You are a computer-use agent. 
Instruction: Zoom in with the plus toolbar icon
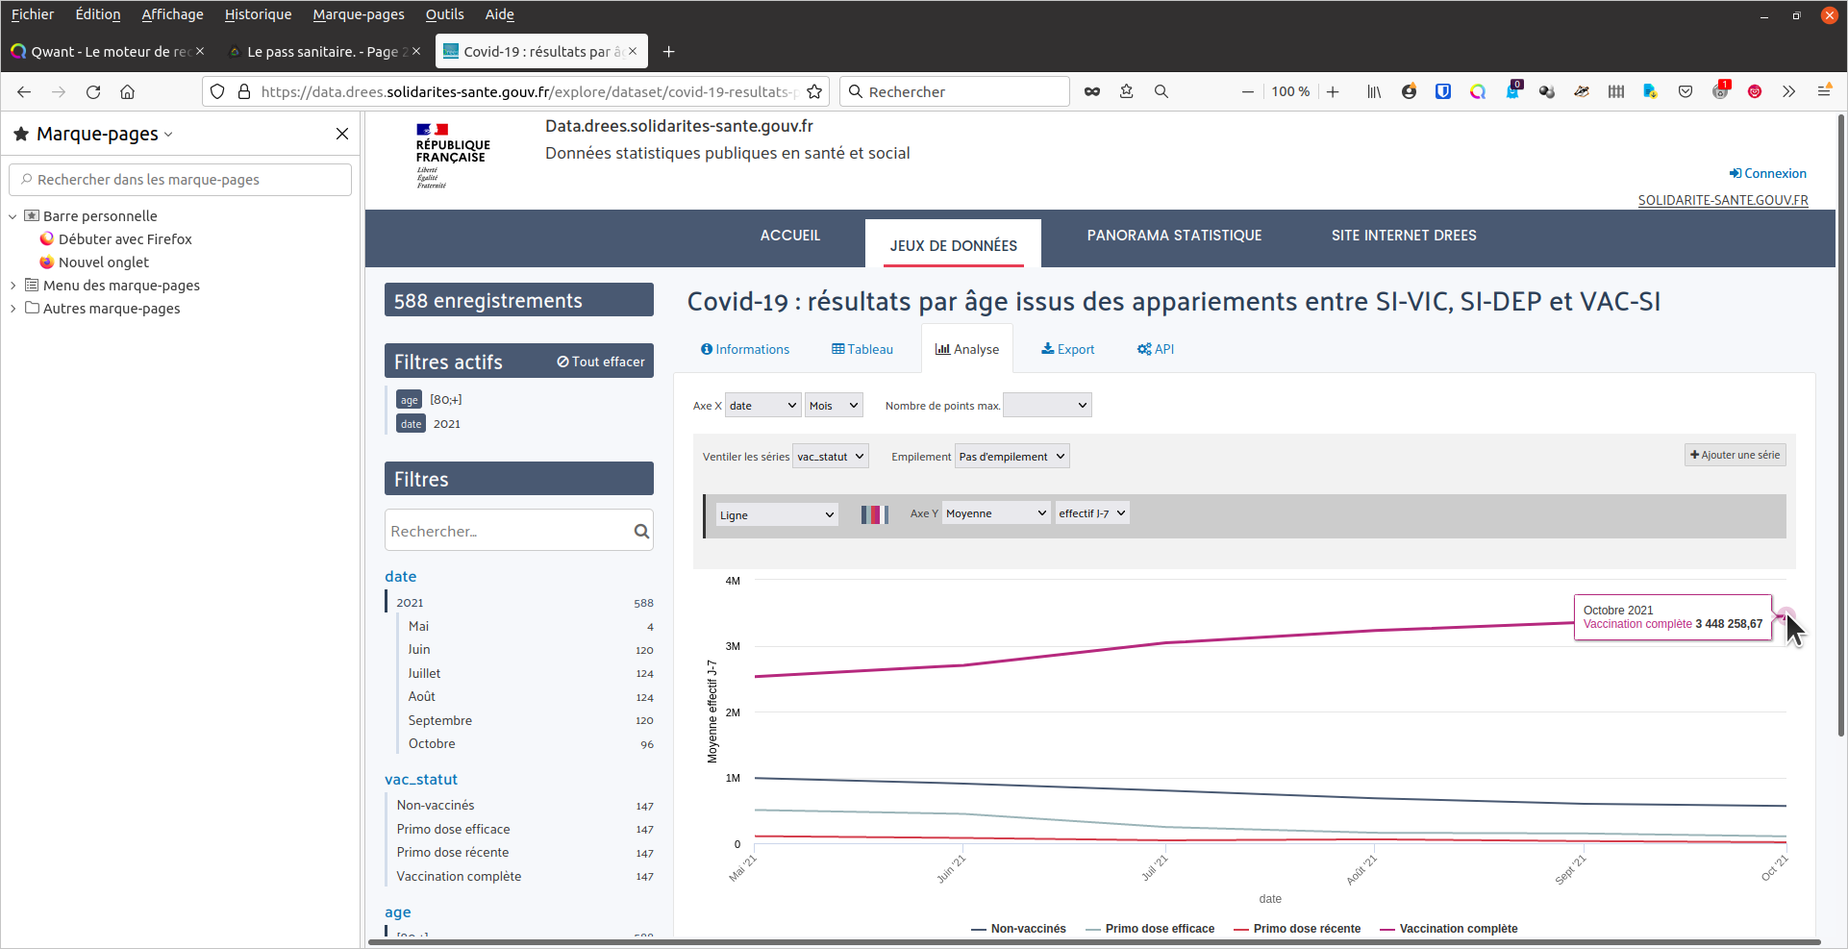click(x=1333, y=91)
